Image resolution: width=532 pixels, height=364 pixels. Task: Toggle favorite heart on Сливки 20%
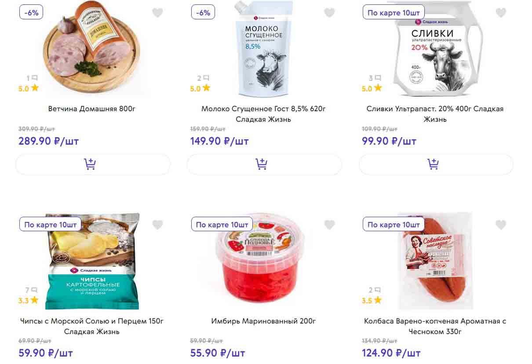click(501, 13)
